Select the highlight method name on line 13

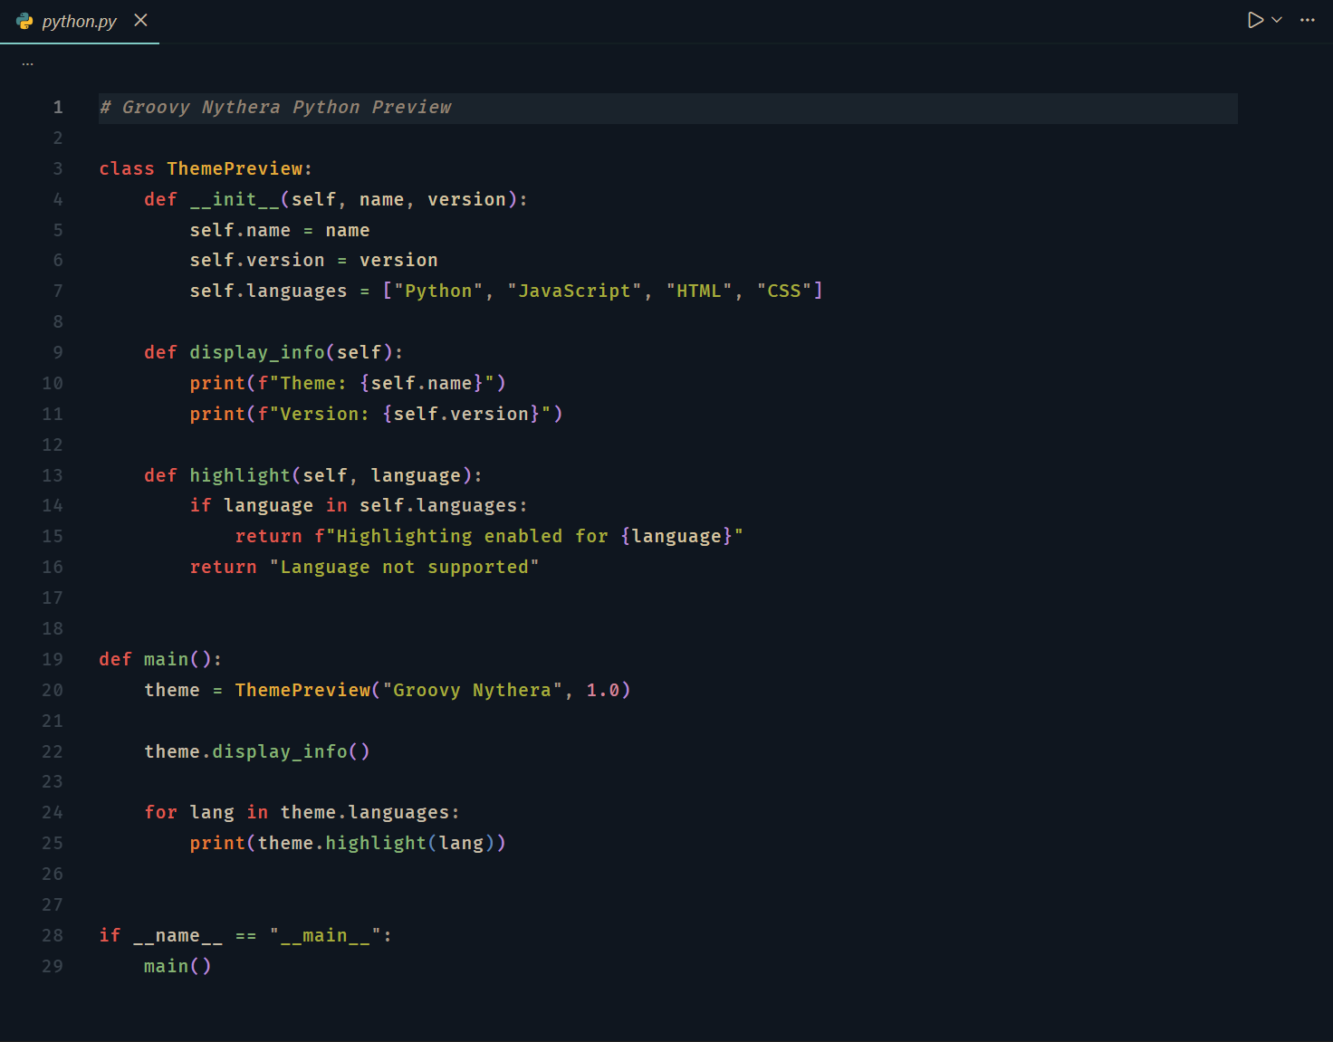[x=239, y=474]
